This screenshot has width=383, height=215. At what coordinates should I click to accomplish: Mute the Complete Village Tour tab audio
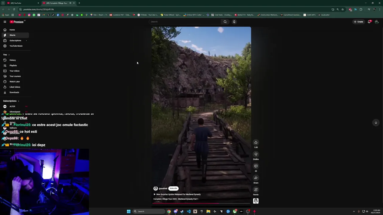70,3
